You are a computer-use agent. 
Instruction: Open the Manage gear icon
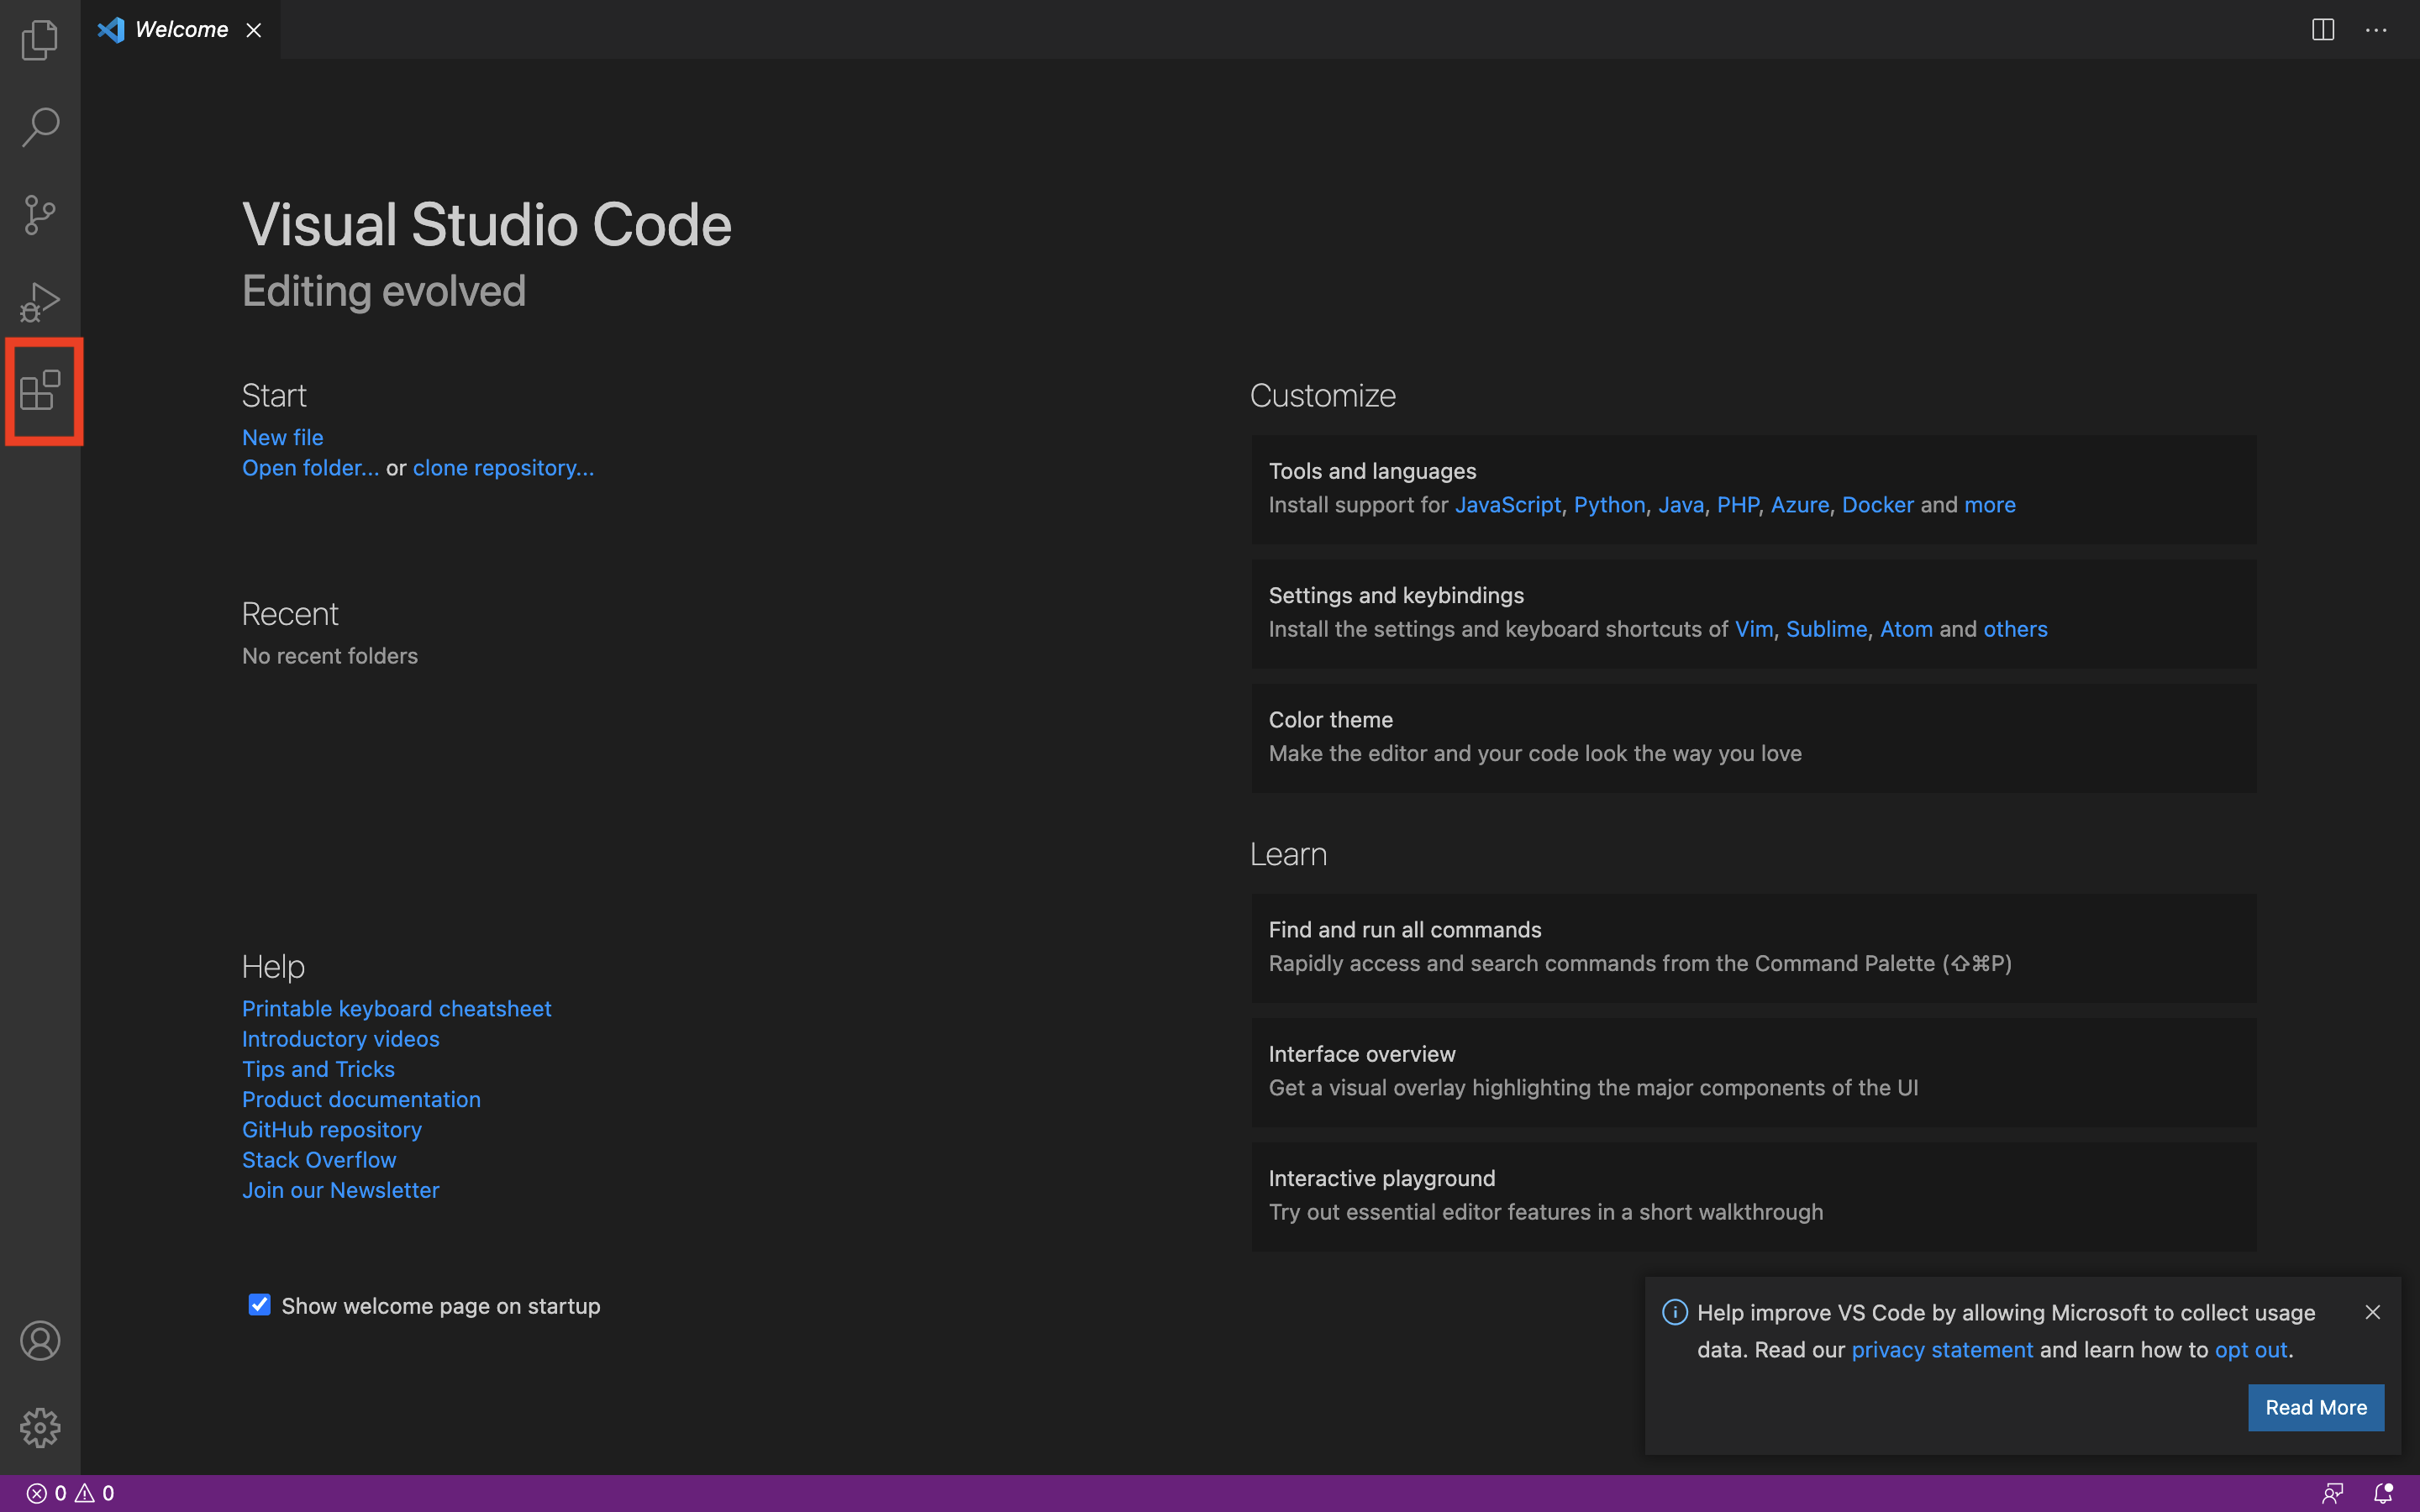(40, 1428)
